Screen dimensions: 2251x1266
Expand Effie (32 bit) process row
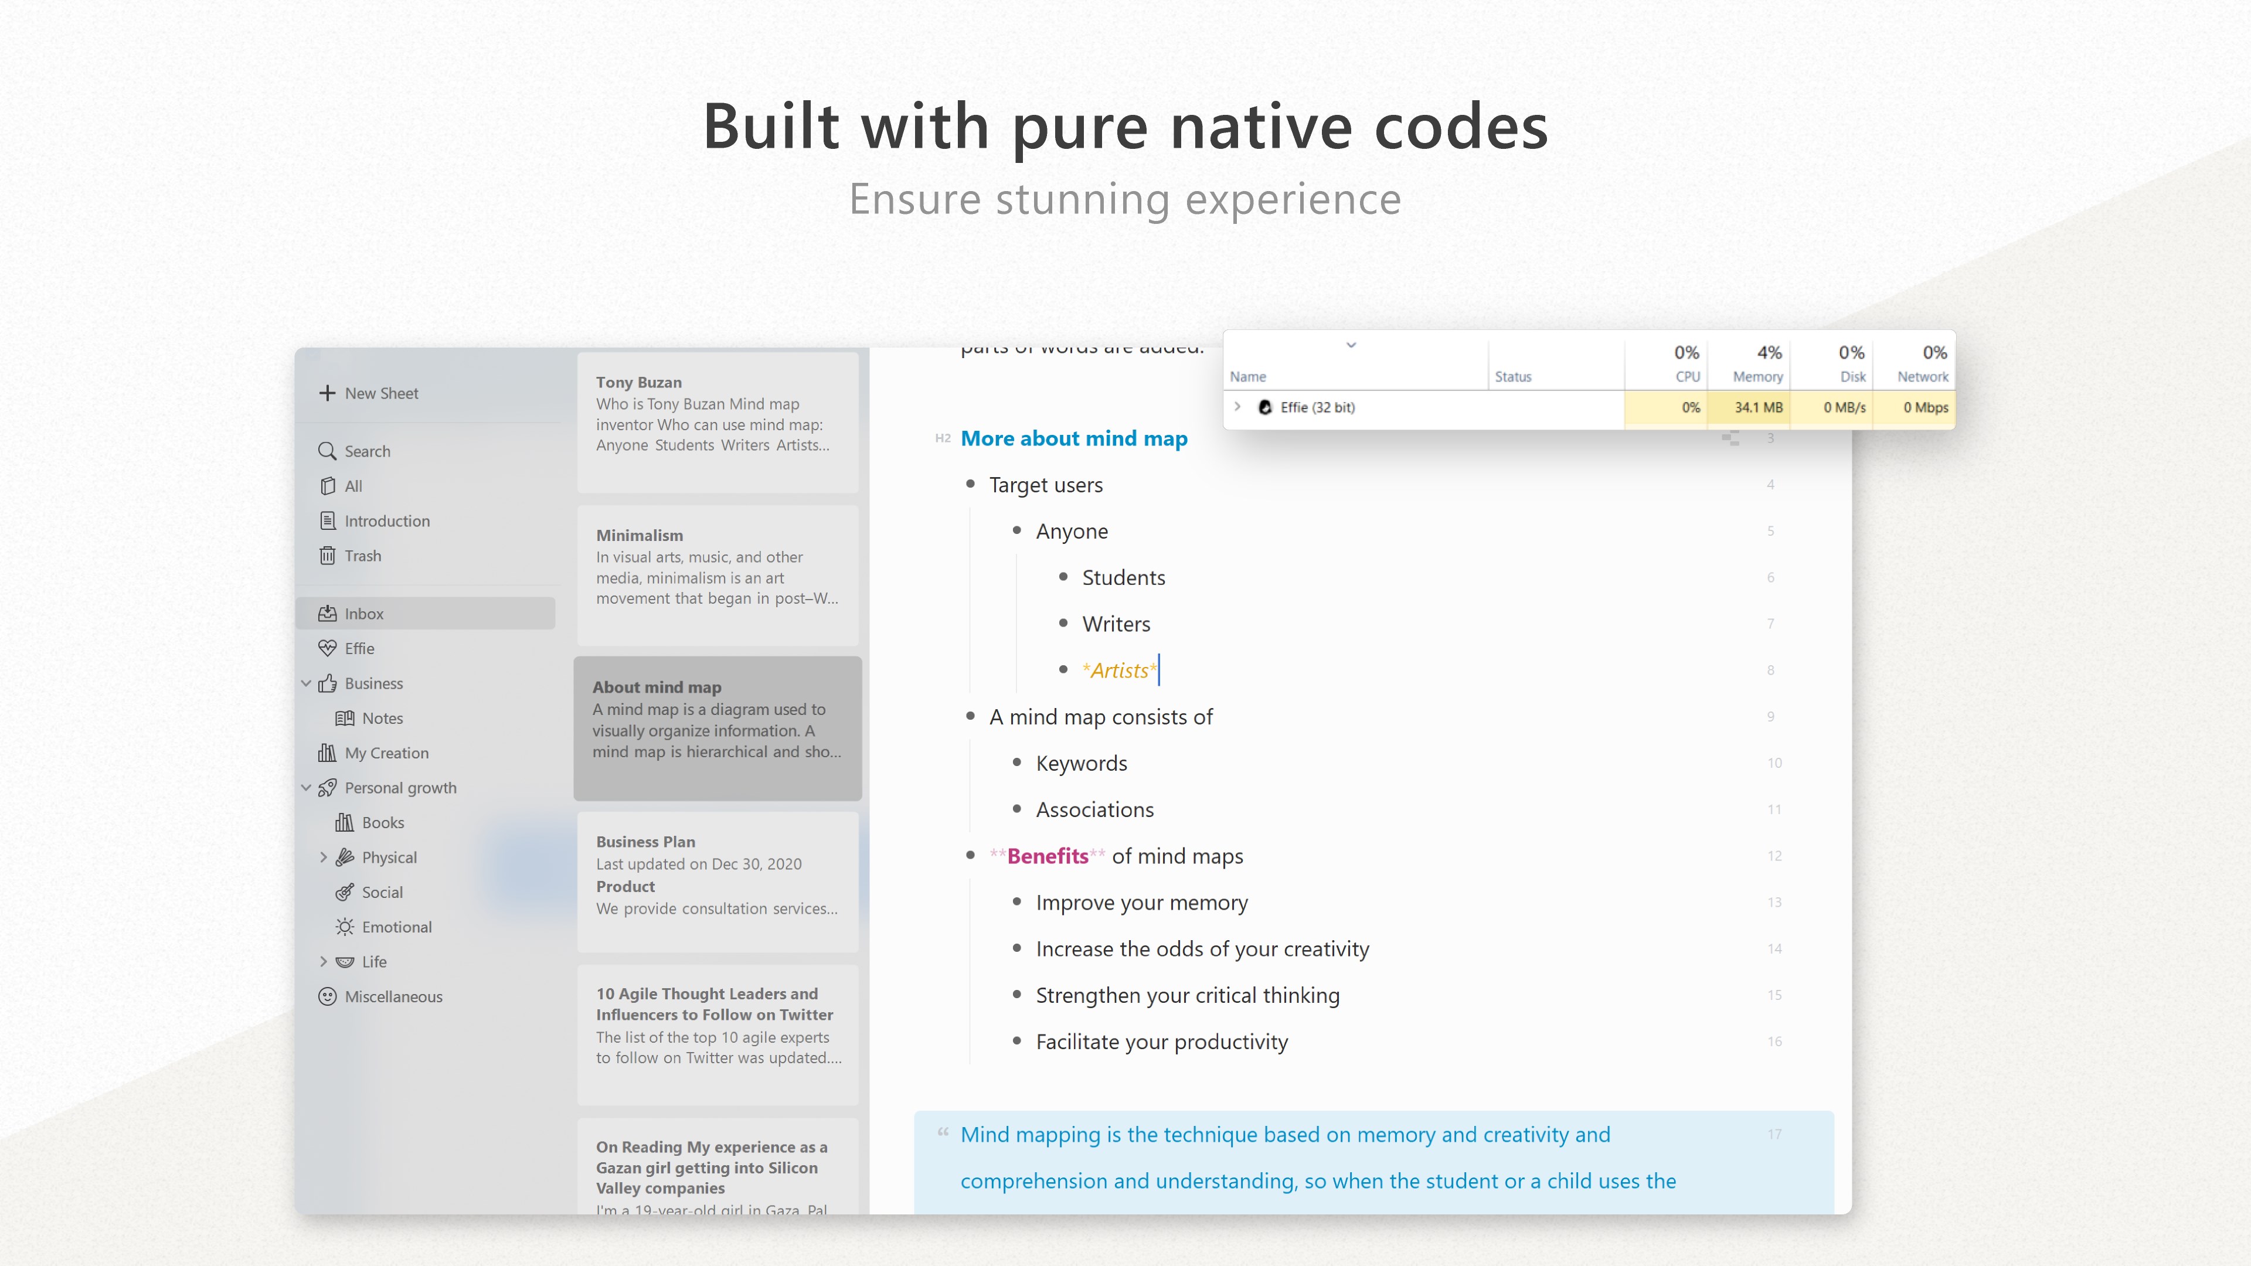tap(1237, 407)
